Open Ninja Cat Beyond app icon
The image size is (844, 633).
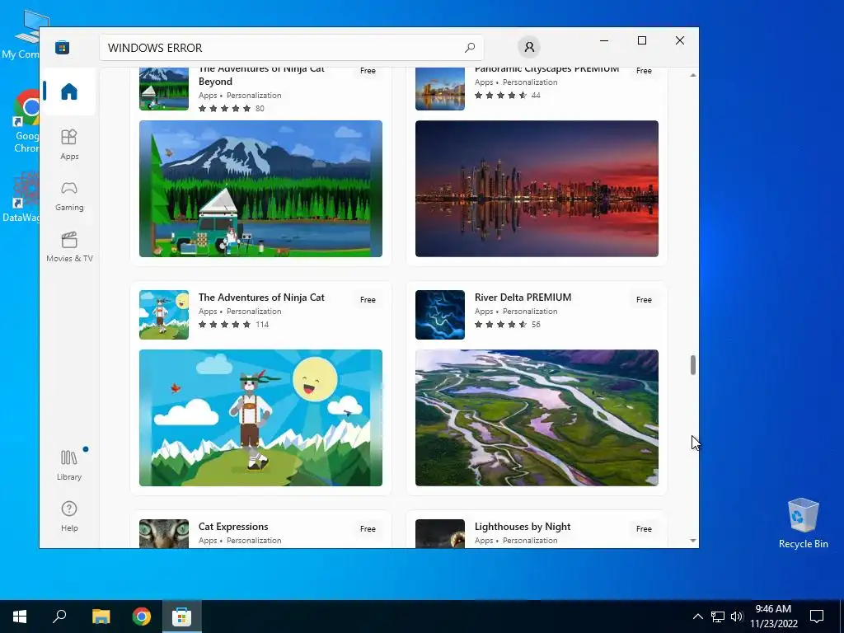tap(164, 89)
